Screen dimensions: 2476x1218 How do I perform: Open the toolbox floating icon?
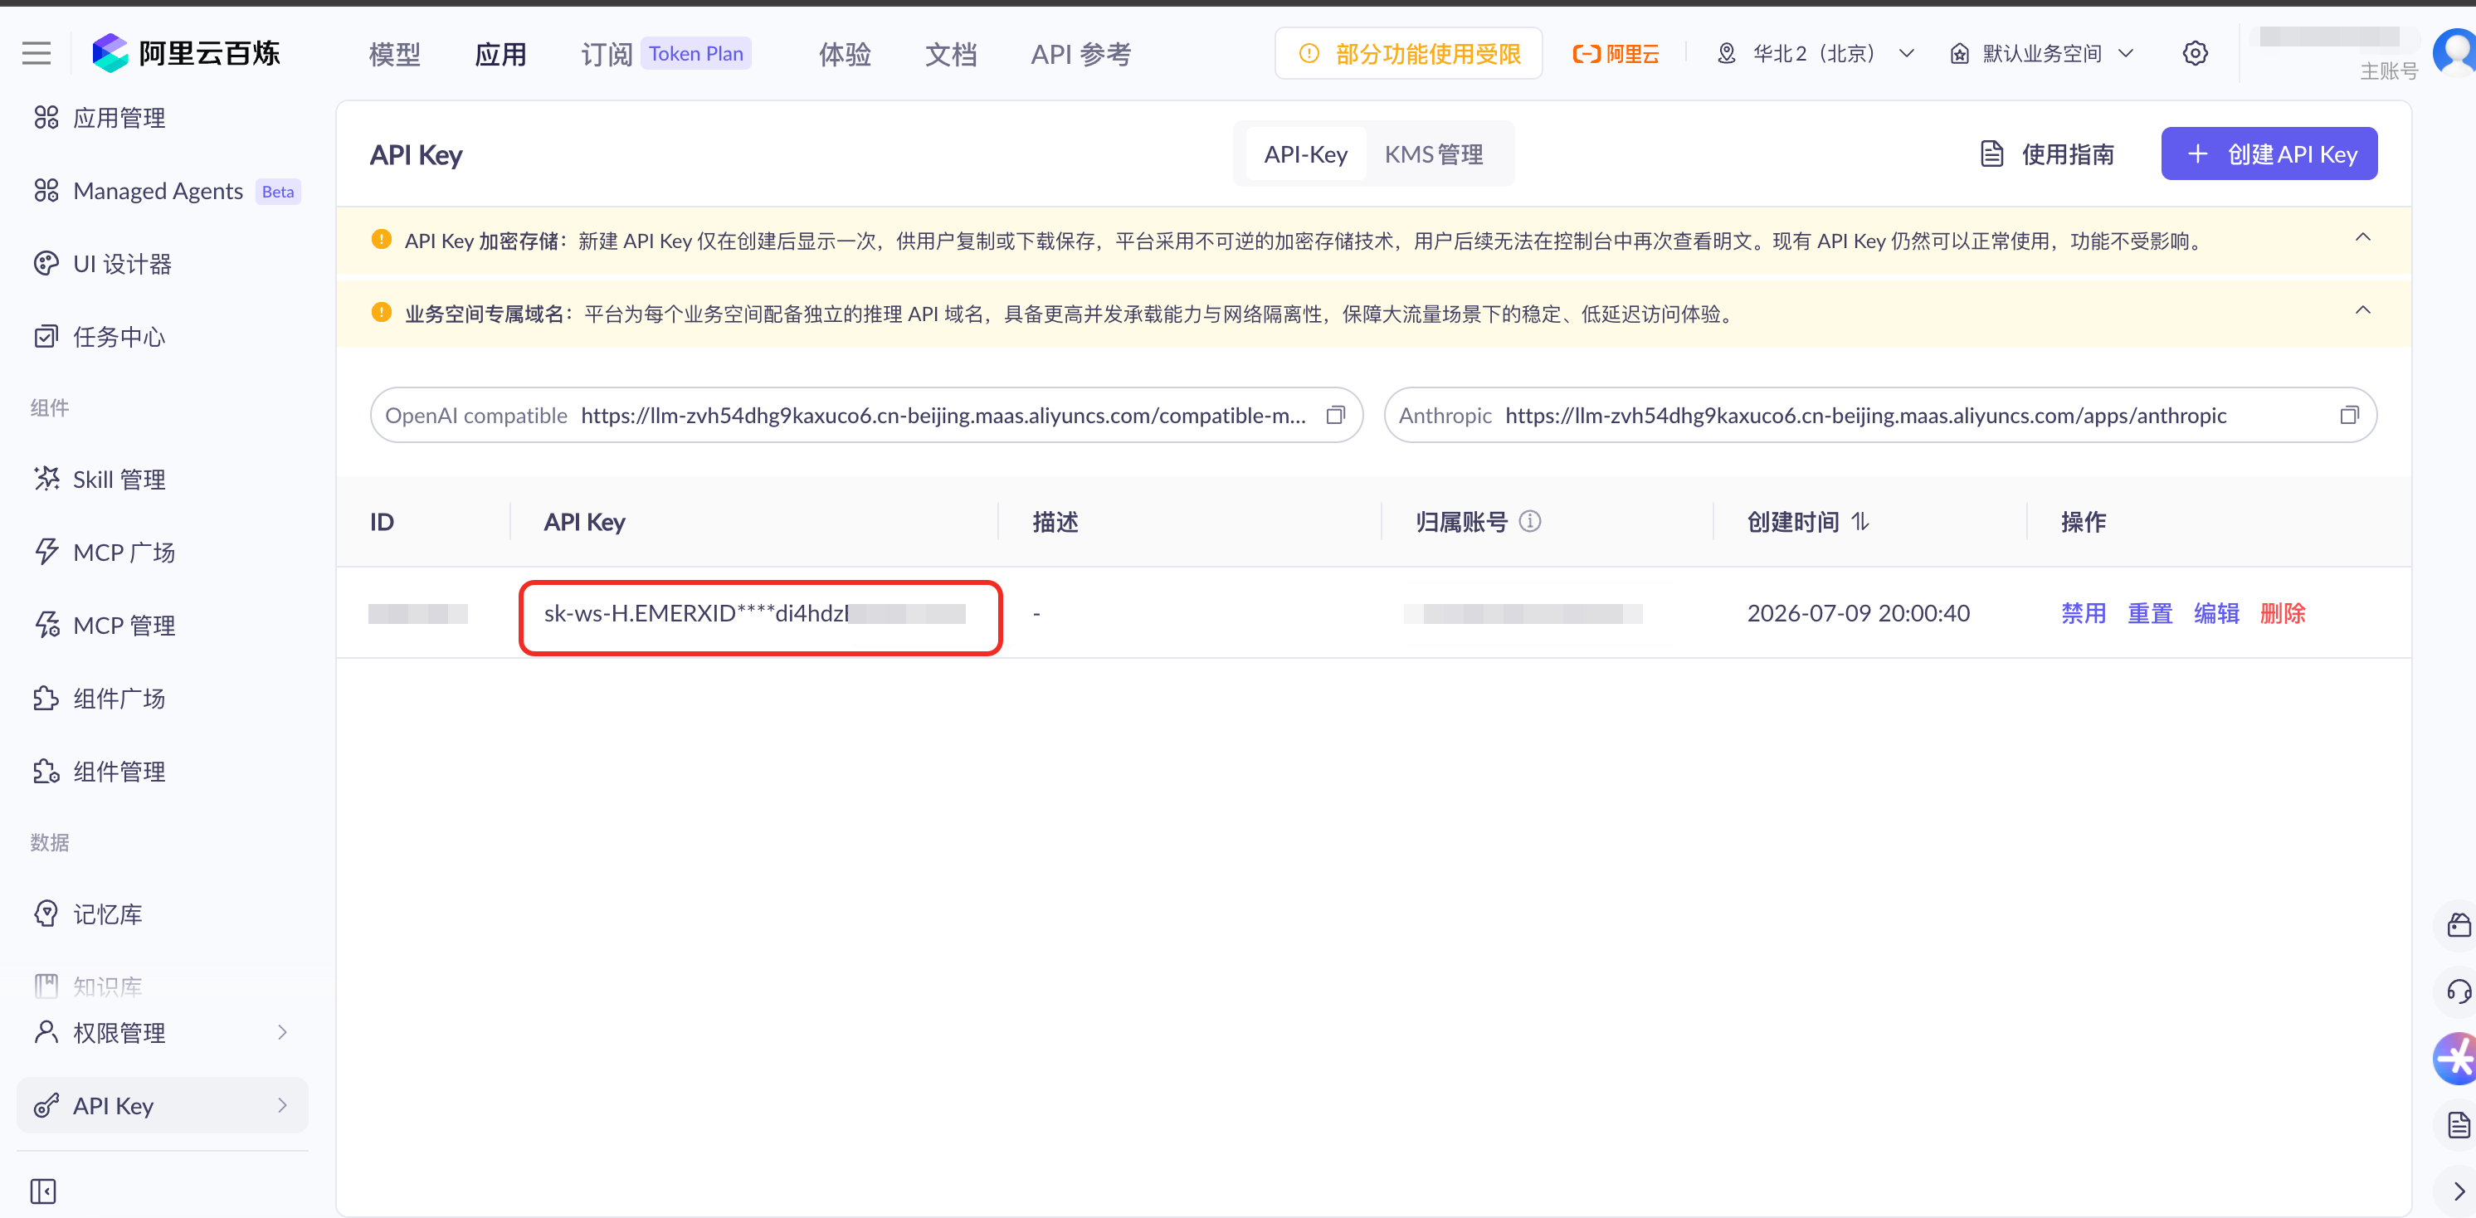(x=2458, y=925)
